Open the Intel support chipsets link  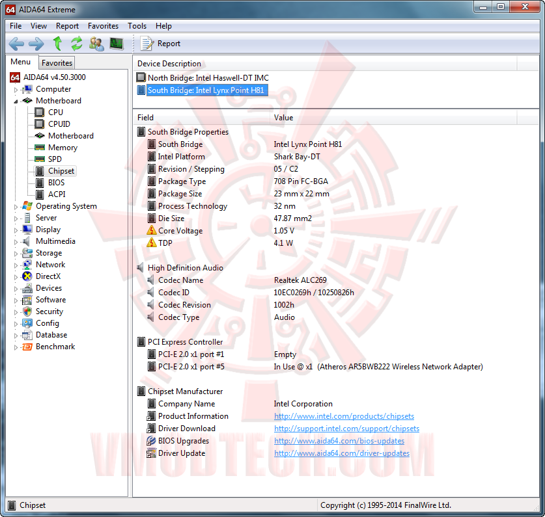point(346,429)
